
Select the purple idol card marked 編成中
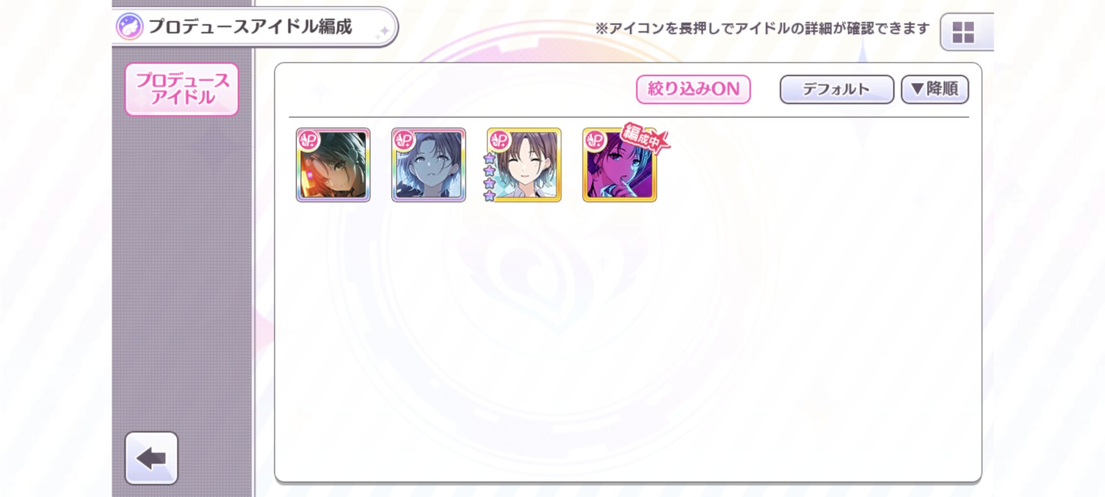(x=619, y=165)
